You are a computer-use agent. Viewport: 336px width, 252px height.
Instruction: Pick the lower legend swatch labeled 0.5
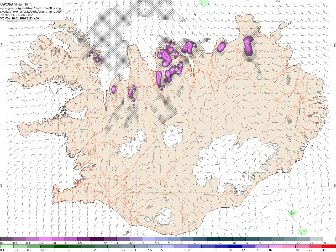(x=34, y=246)
